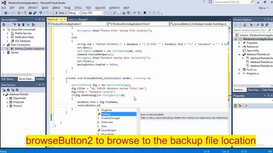Click the Undo arrow icon
This screenshot has width=273, height=153.
click(x=41, y=13)
